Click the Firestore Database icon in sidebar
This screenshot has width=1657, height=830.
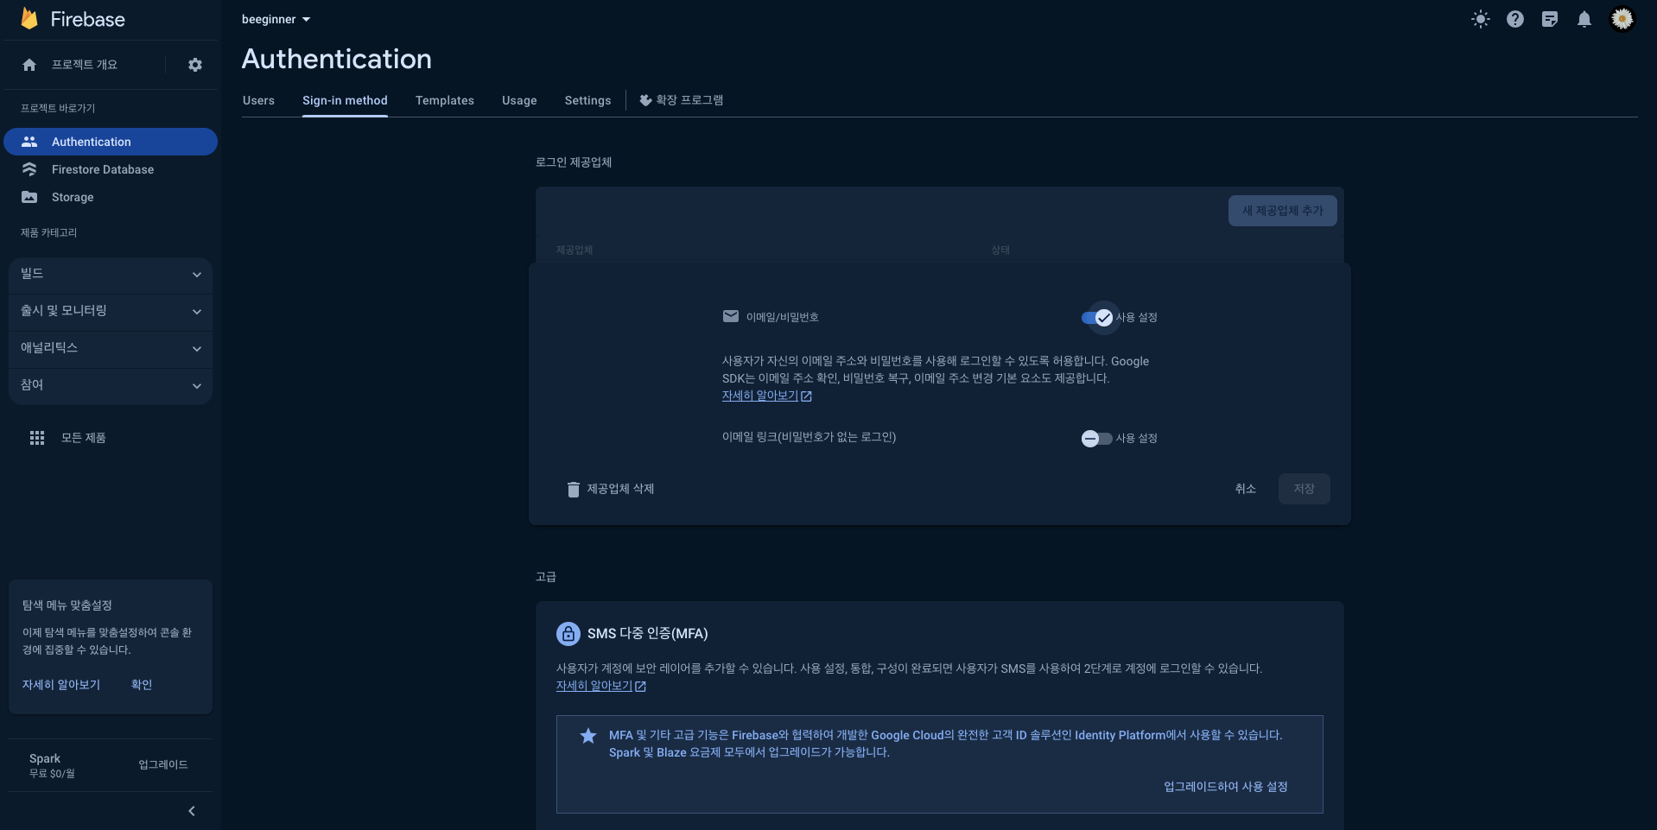[29, 169]
